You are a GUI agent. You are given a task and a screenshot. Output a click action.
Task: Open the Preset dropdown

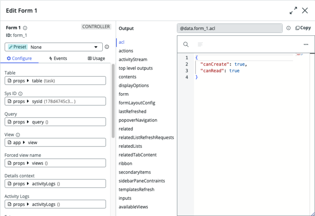(x=54, y=47)
